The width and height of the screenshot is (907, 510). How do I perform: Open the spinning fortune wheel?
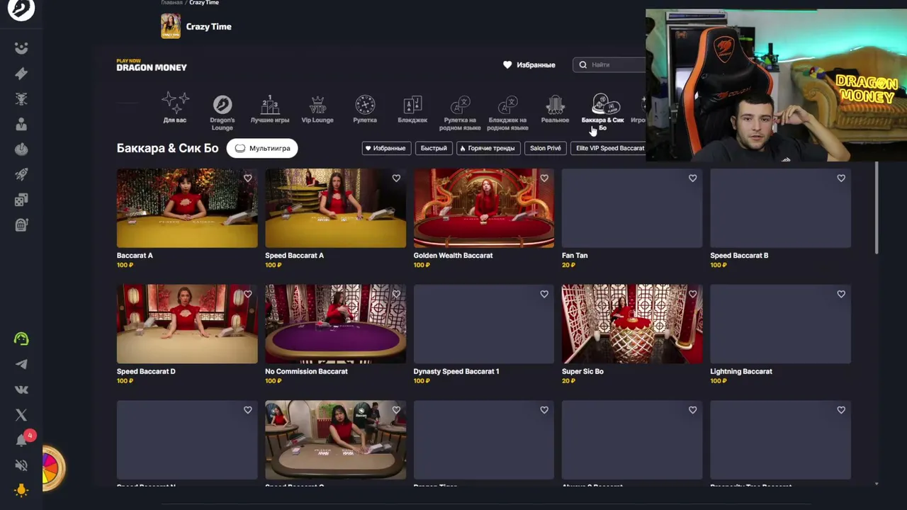pos(51,468)
